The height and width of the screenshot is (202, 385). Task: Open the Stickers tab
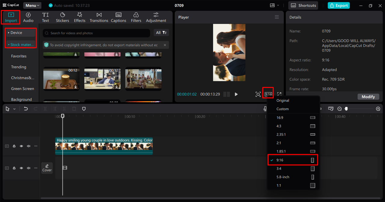click(63, 17)
